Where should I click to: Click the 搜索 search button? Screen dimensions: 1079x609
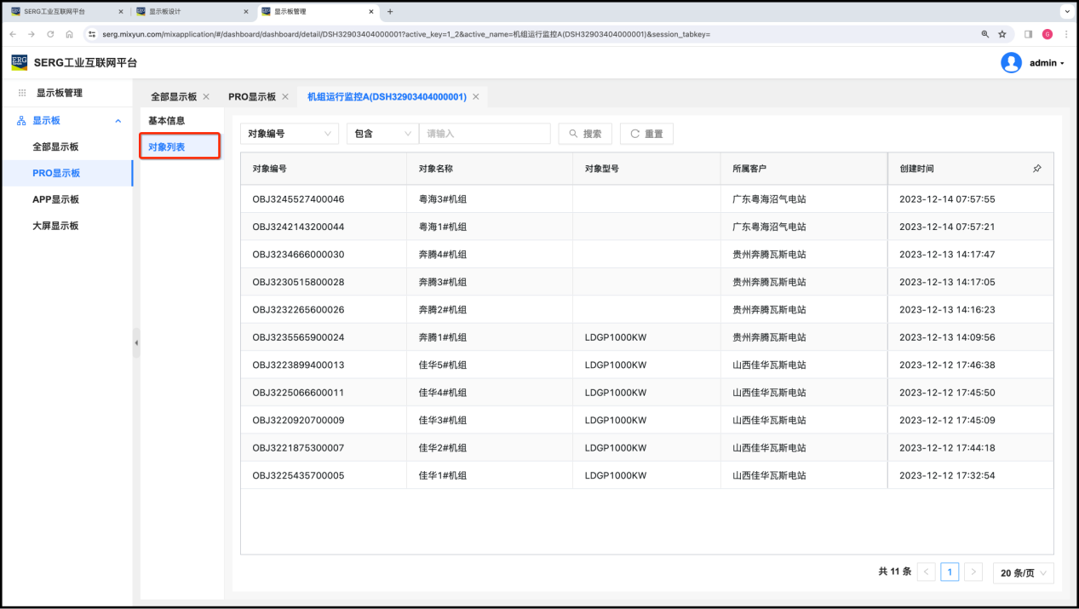pyautogui.click(x=584, y=134)
